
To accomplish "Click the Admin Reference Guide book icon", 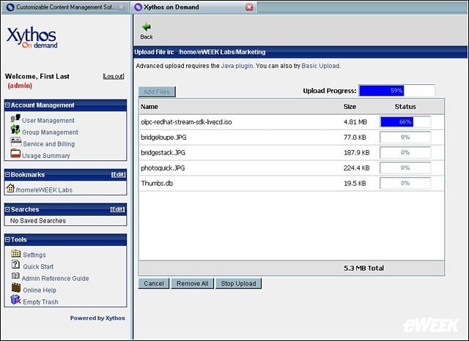I will click(x=15, y=276).
